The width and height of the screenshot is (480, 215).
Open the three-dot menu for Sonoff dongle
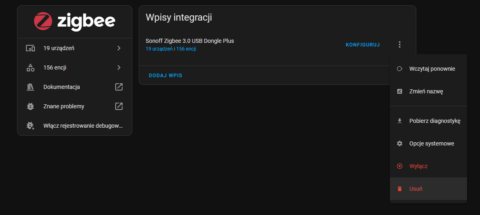pyautogui.click(x=399, y=44)
